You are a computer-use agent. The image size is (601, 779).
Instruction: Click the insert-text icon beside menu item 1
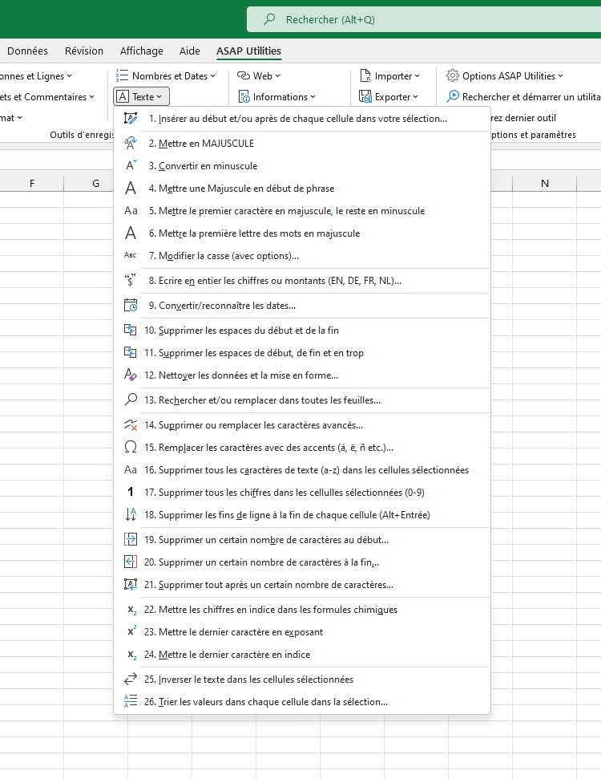[131, 118]
